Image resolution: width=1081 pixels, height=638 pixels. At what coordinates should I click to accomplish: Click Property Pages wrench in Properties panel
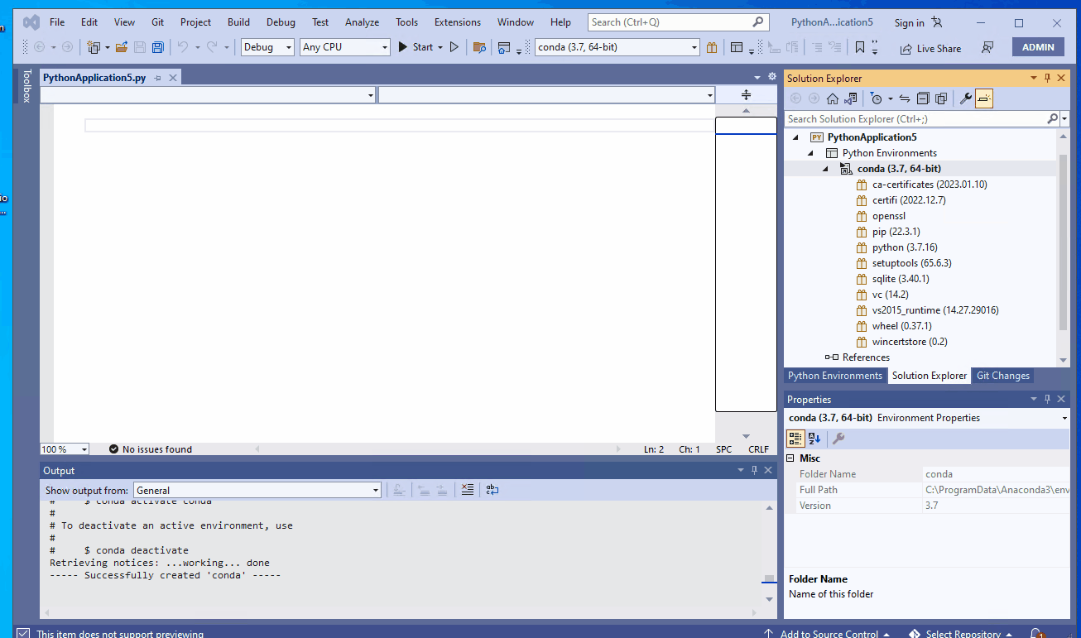click(838, 439)
